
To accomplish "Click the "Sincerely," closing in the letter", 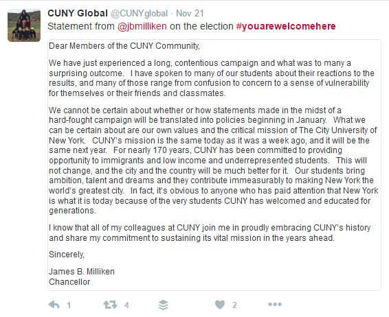I will click(67, 255).
